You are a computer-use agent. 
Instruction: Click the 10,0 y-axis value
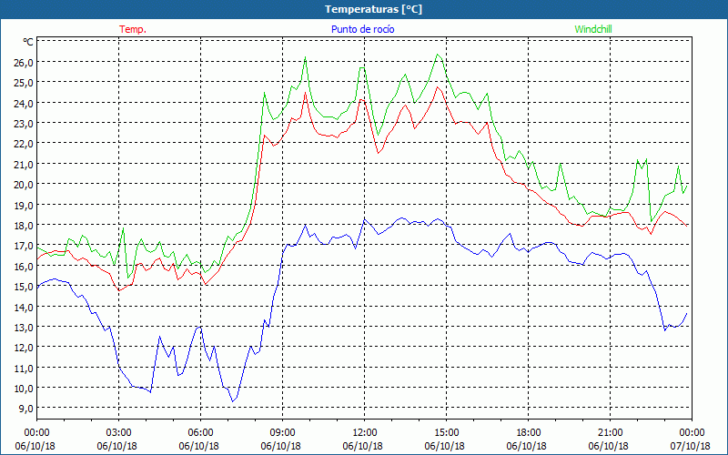25,389
